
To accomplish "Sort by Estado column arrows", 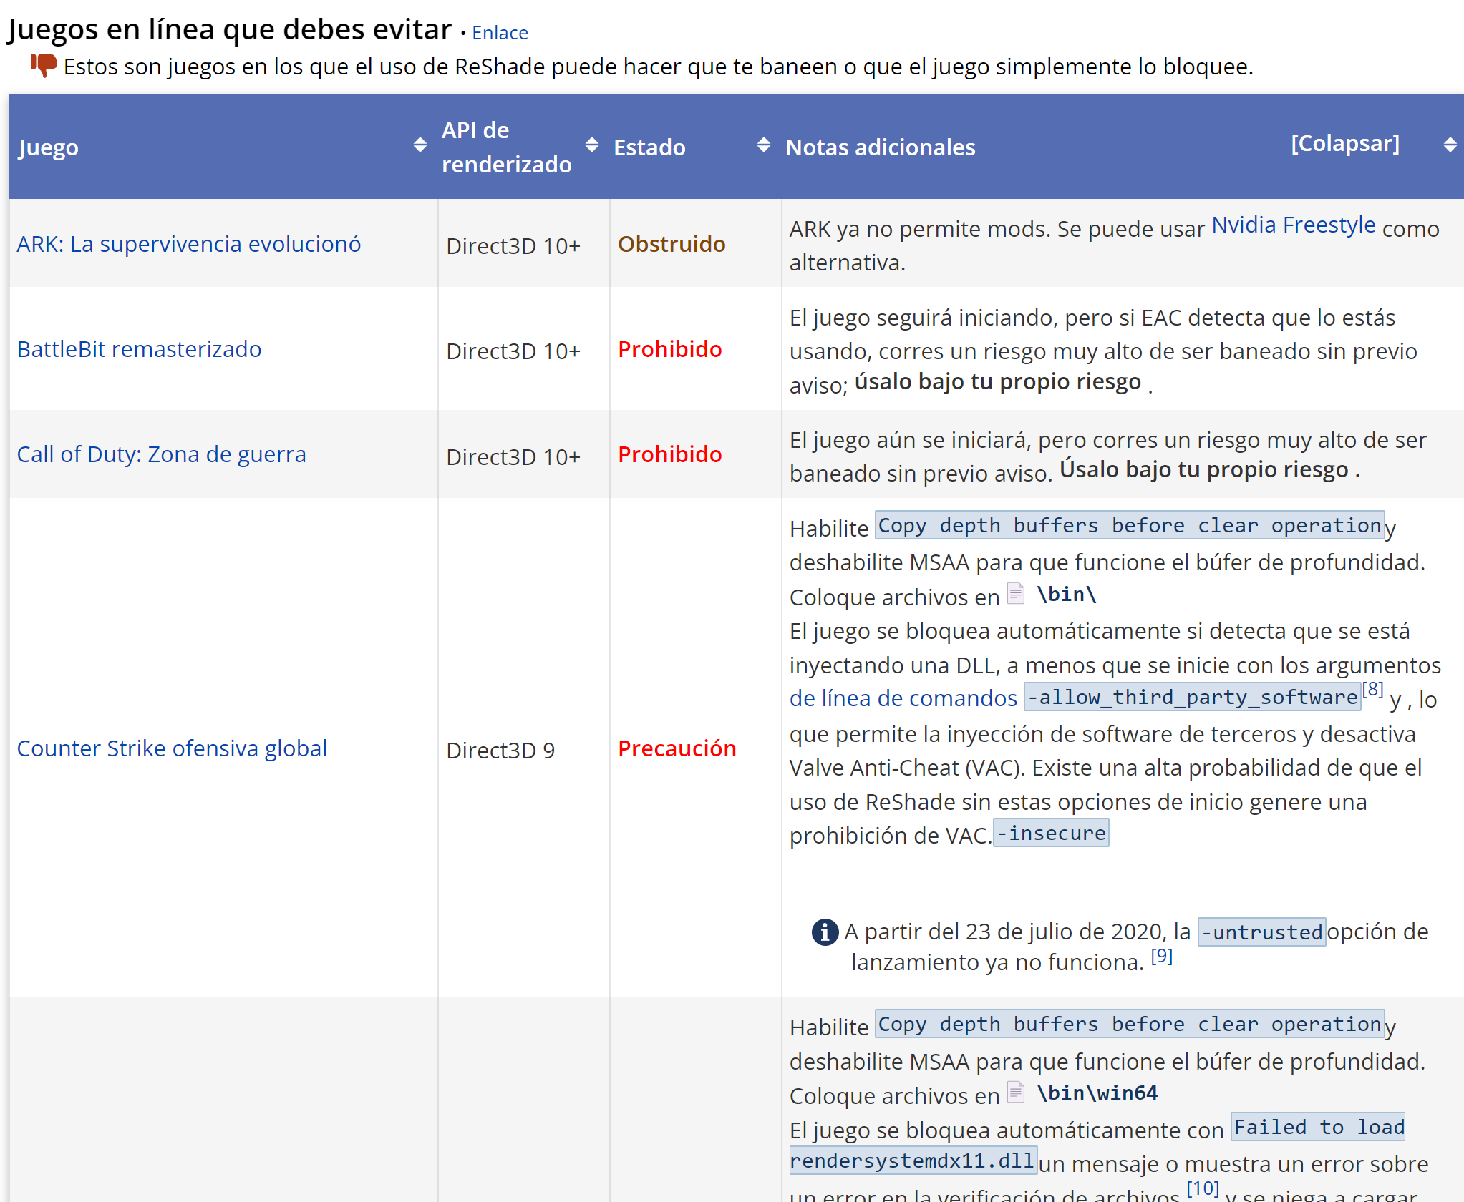I will tap(764, 145).
